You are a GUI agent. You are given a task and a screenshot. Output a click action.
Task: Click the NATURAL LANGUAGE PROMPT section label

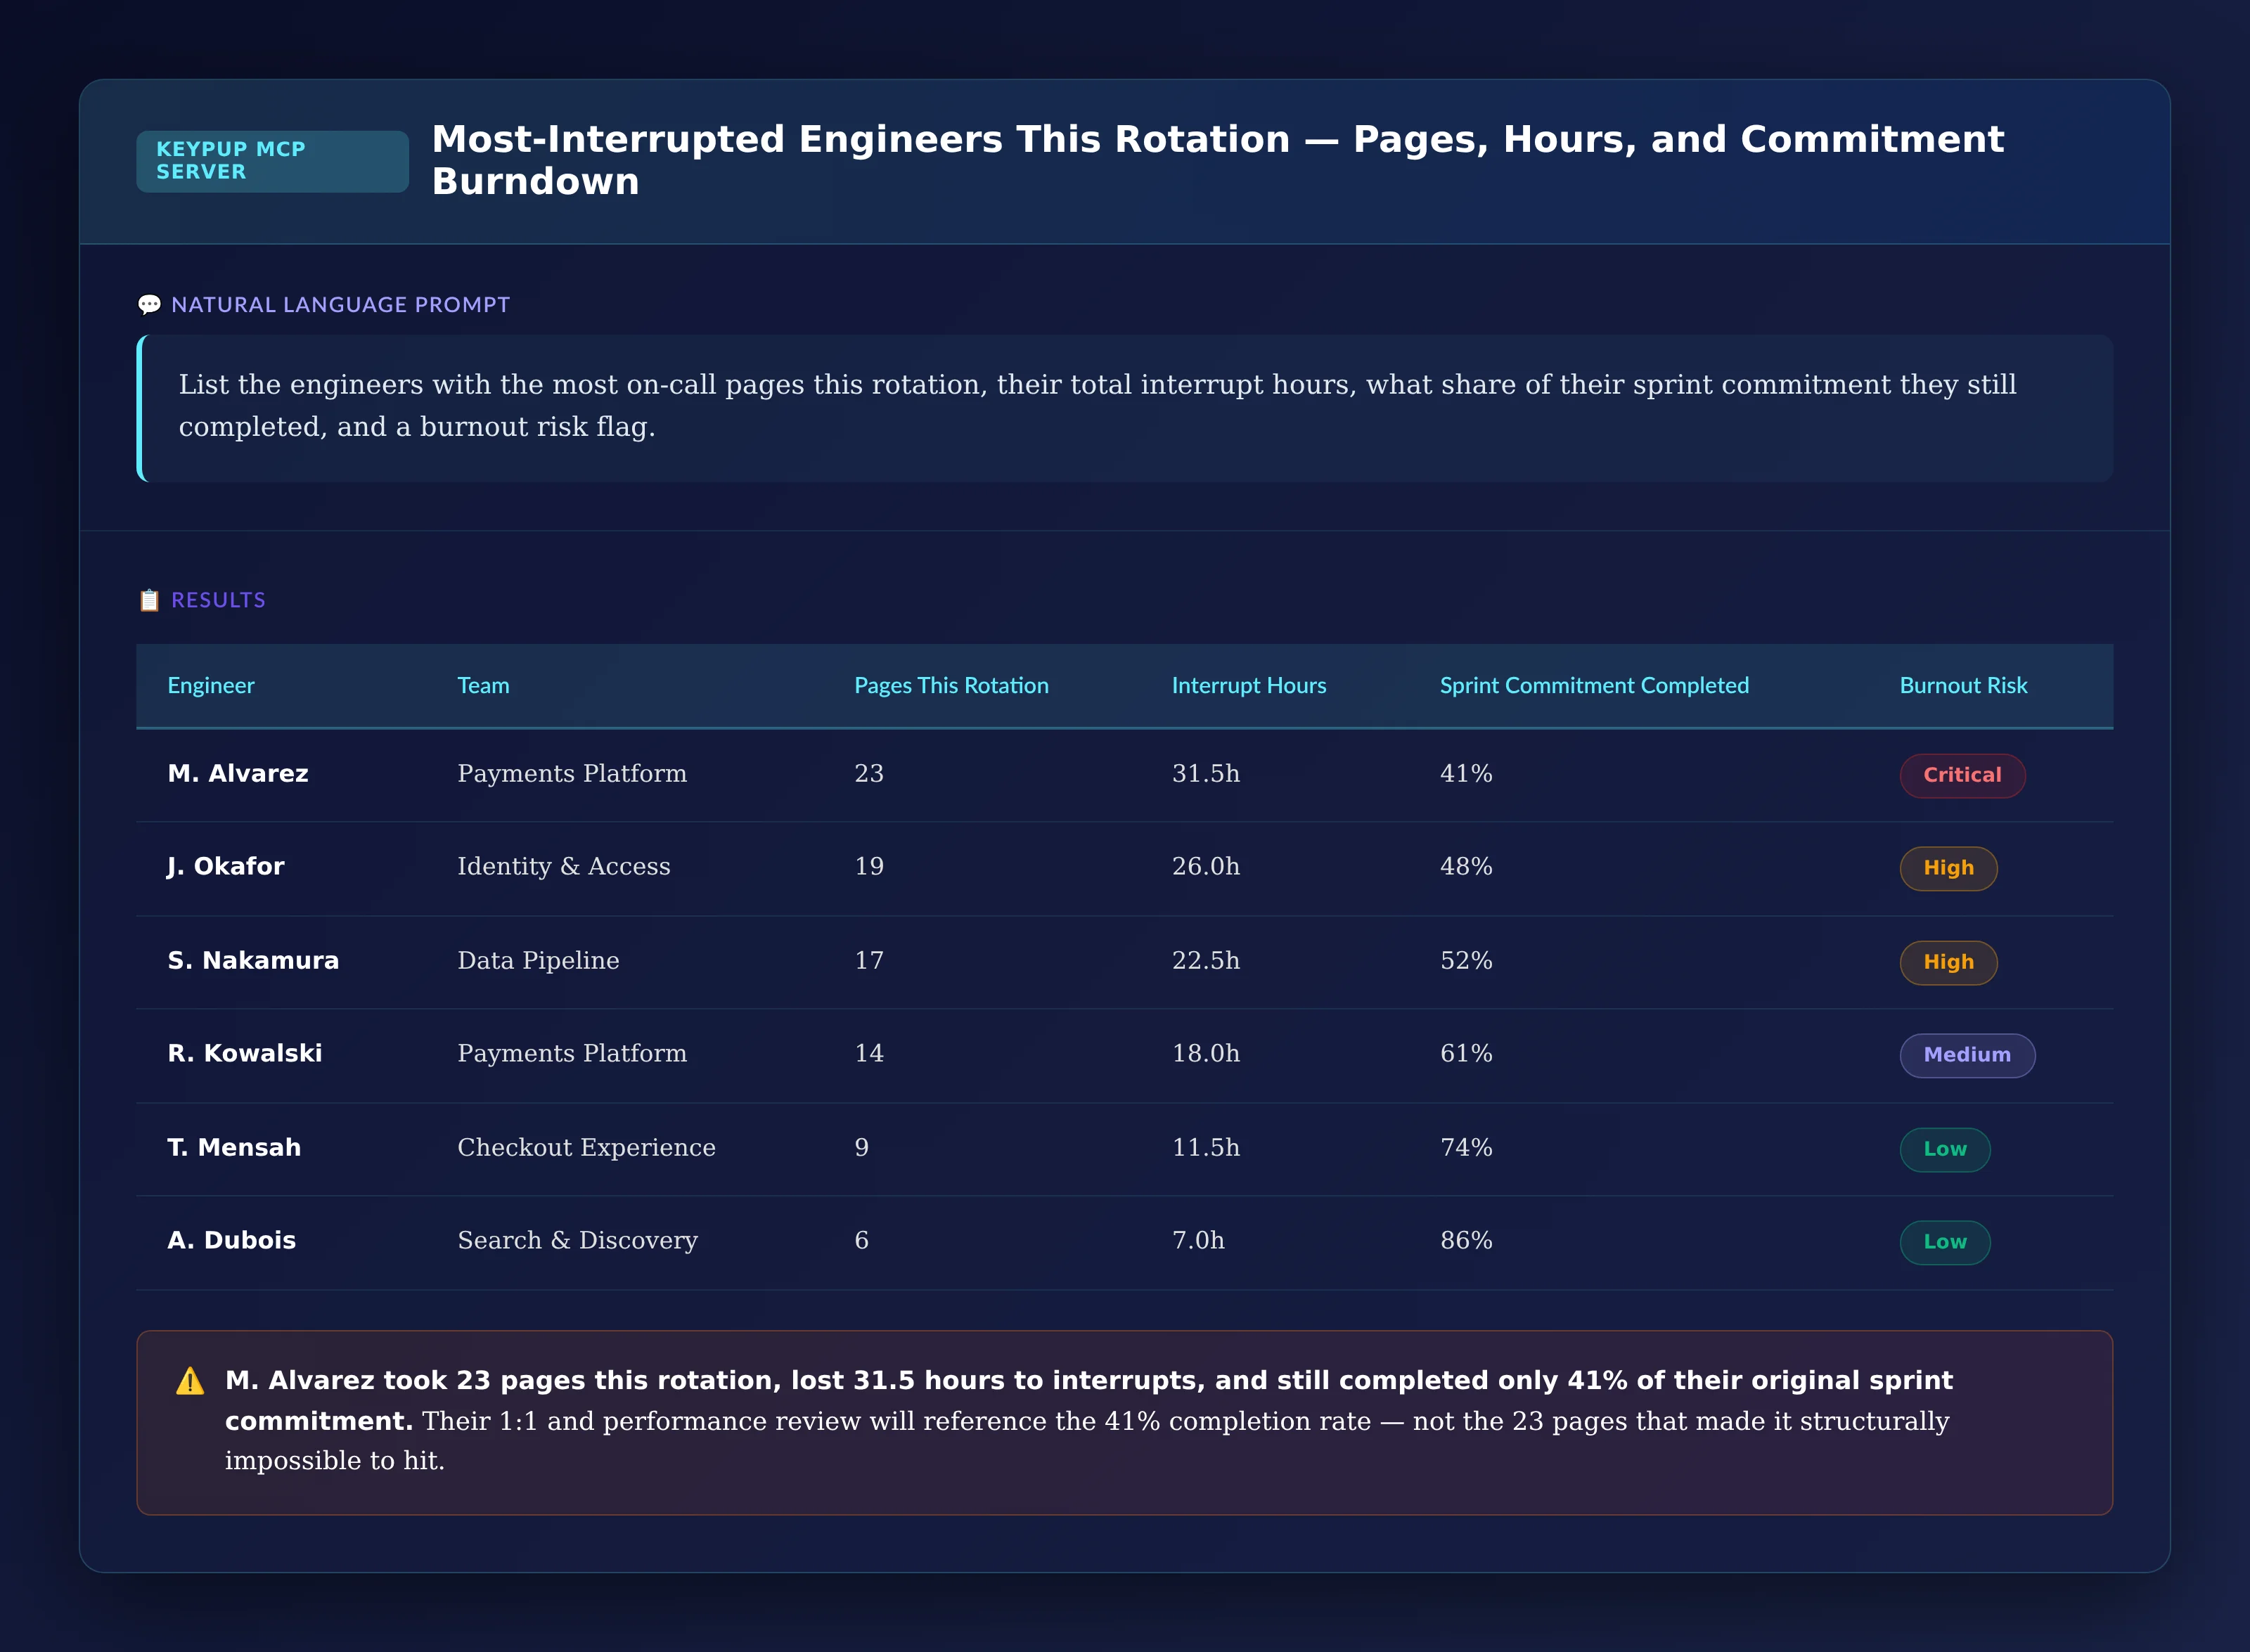[x=340, y=305]
